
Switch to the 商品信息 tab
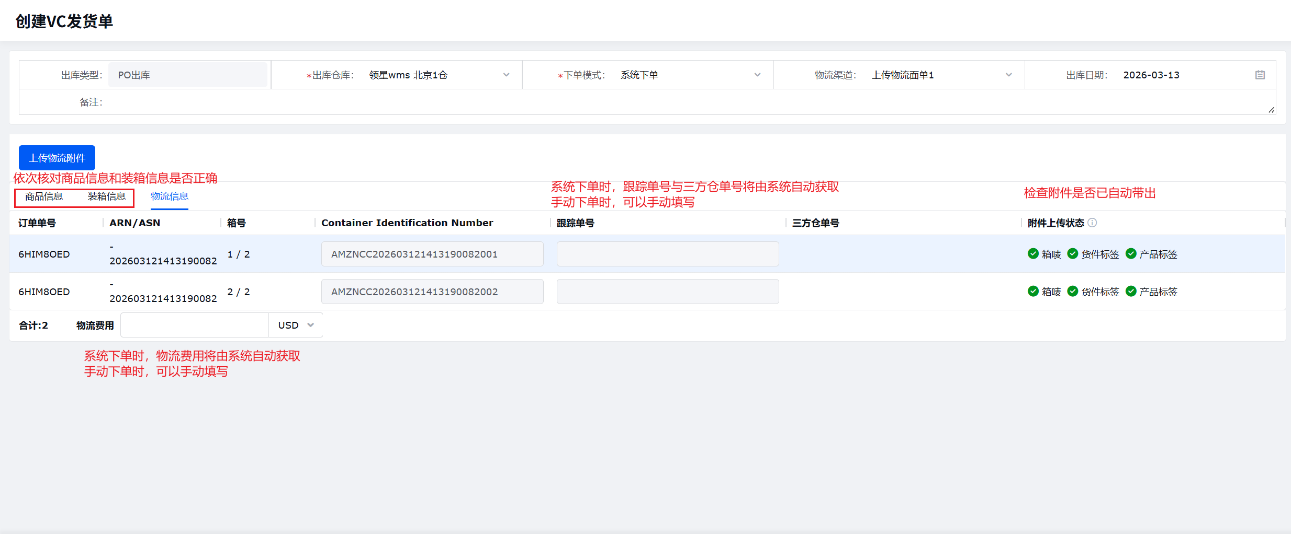(x=44, y=196)
